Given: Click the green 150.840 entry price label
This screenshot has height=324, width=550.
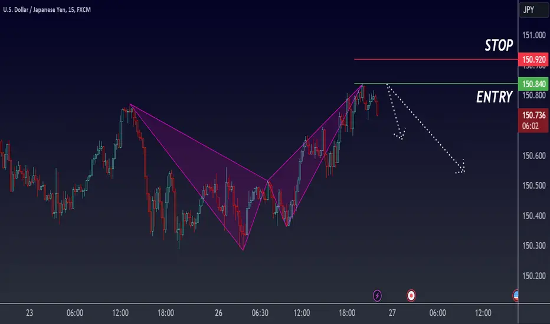Looking at the screenshot, I should (x=533, y=84).
